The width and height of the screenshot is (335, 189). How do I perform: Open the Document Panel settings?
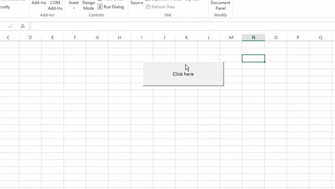pos(220,5)
